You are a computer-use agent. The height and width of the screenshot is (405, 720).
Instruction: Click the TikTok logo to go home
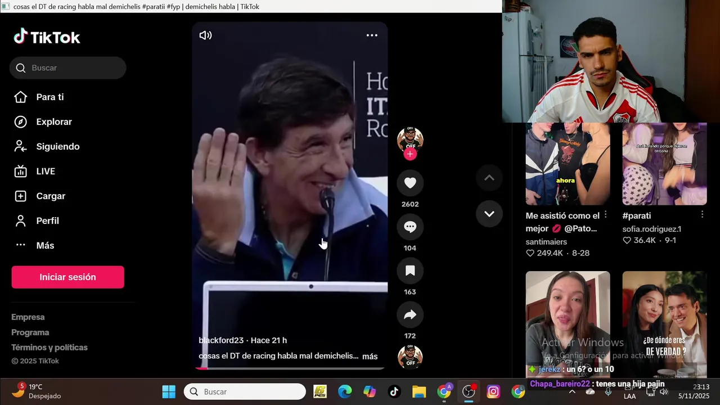[47, 37]
